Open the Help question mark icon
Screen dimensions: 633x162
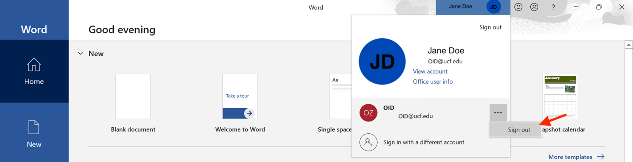553,7
